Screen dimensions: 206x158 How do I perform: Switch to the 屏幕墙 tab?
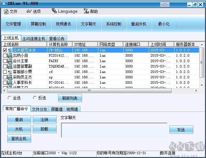pyautogui.click(x=57, y=109)
